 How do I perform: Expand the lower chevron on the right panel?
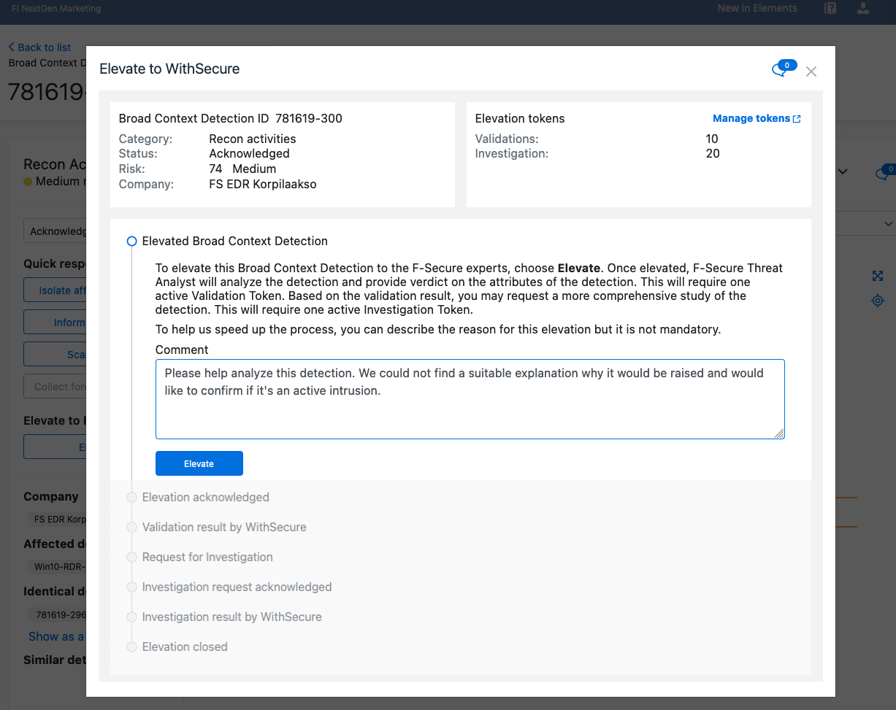click(888, 223)
